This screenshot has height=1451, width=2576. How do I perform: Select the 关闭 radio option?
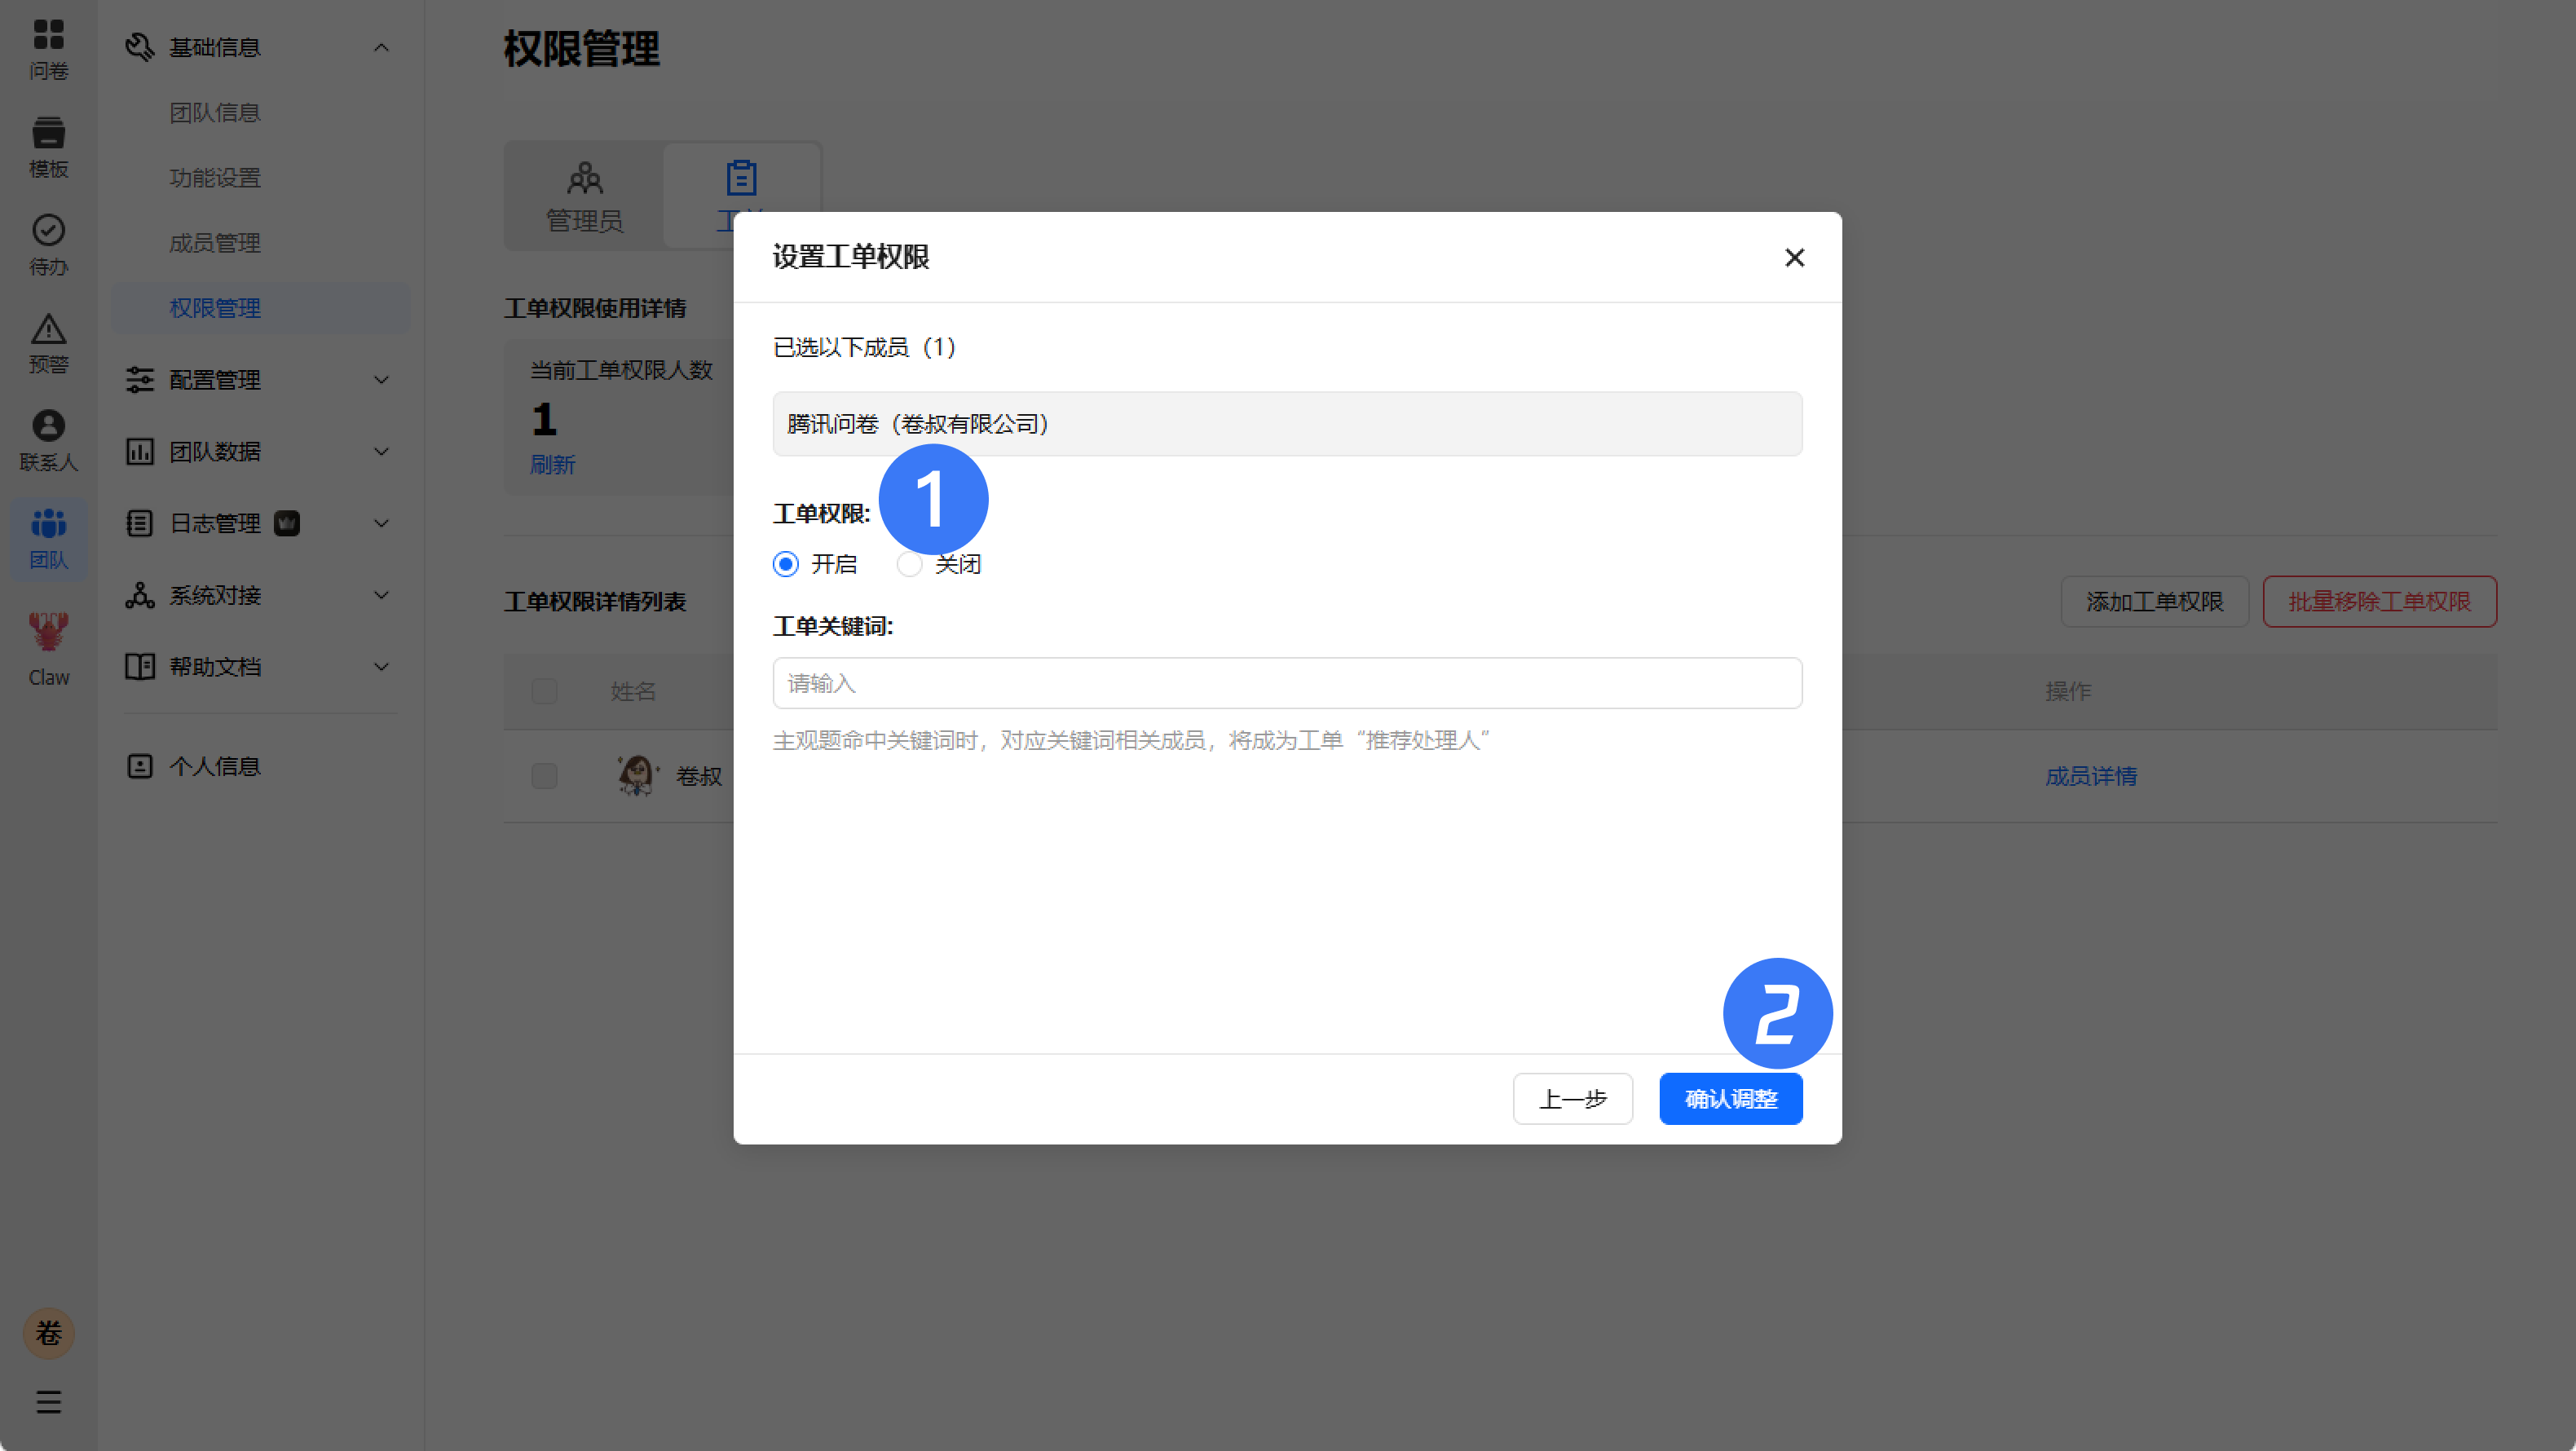point(909,565)
